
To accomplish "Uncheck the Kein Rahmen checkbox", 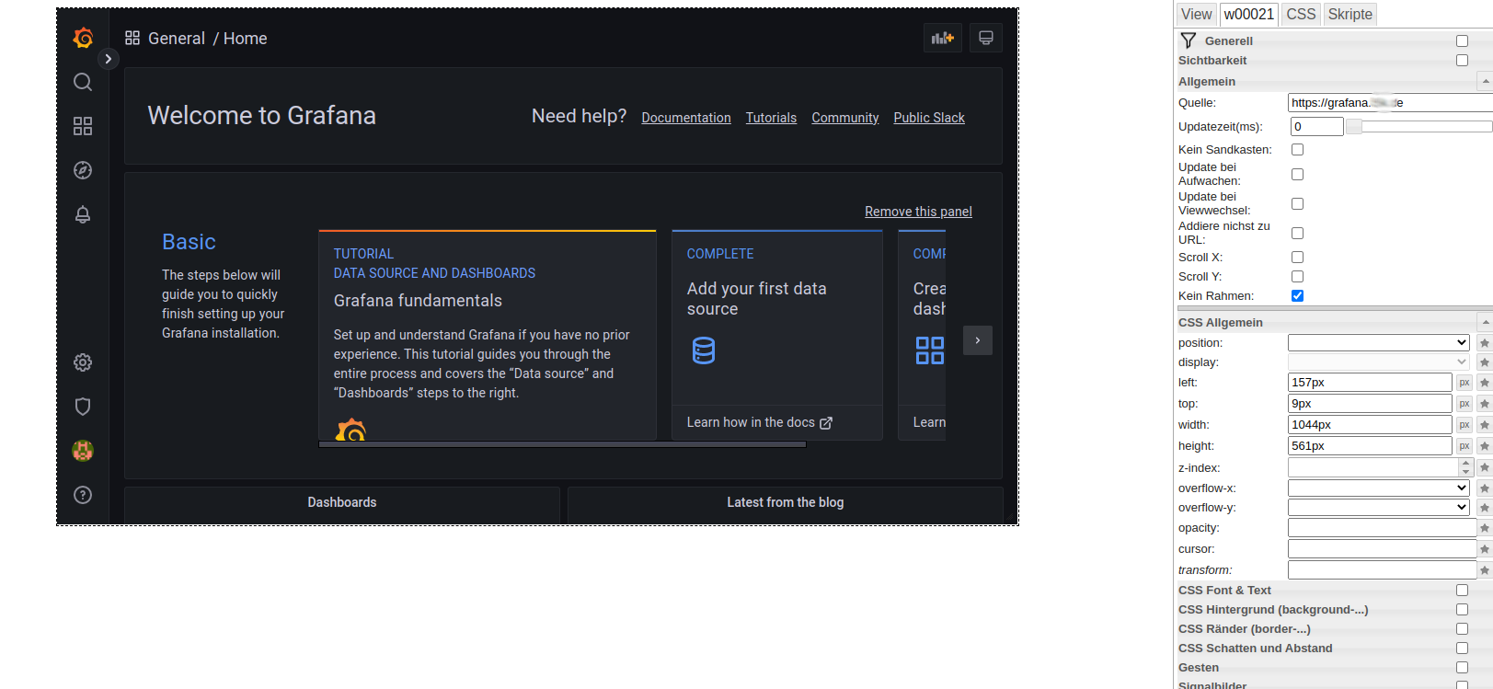I will [x=1297, y=295].
